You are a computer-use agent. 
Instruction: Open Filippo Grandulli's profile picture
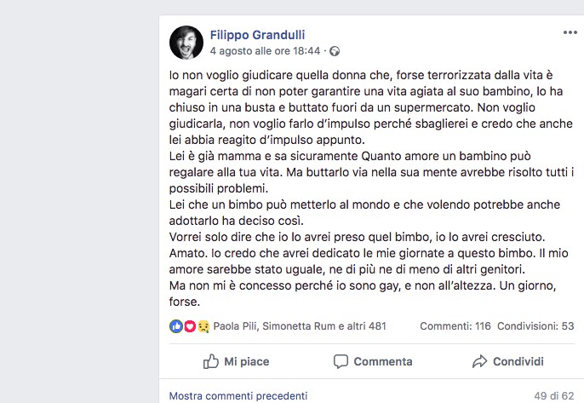click(x=186, y=43)
